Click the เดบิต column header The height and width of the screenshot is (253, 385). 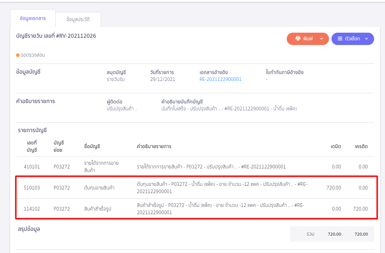[x=336, y=146]
